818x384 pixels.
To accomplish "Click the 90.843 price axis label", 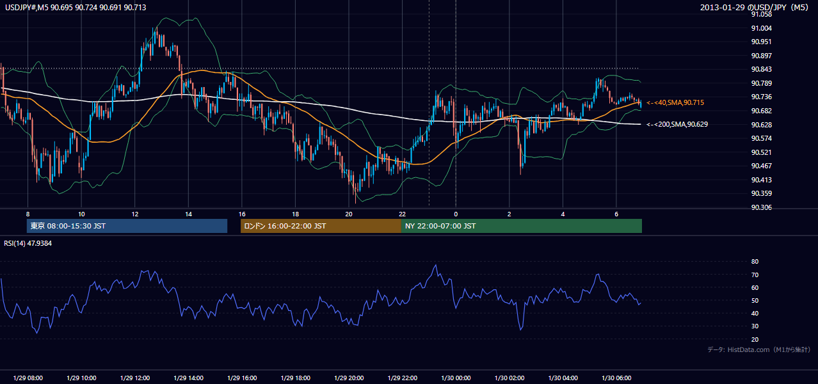I will pos(762,69).
